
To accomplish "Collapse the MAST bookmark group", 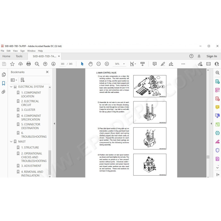I will pyautogui.click(x=11, y=141).
